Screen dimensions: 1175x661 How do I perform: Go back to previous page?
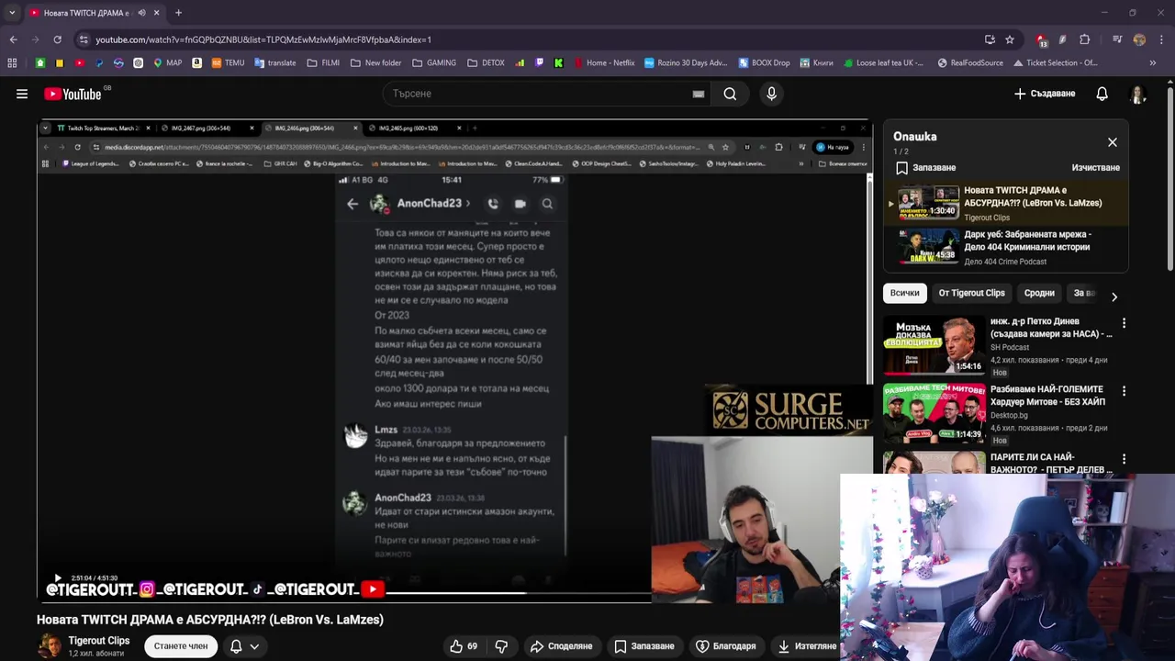point(13,39)
